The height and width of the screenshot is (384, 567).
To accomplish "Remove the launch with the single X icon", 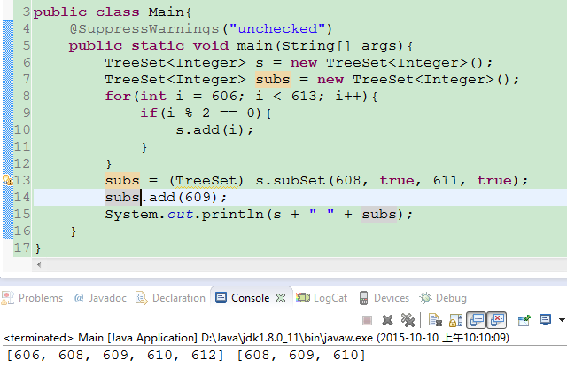I will point(387,320).
